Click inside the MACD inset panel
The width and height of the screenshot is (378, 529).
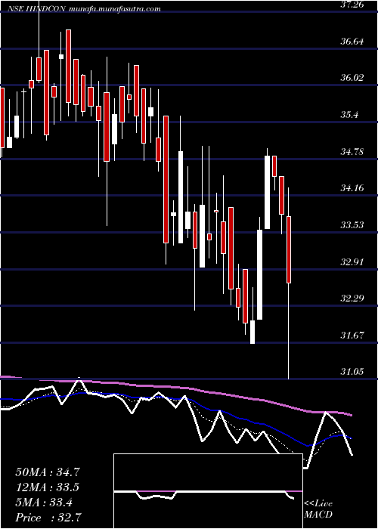[208, 491]
